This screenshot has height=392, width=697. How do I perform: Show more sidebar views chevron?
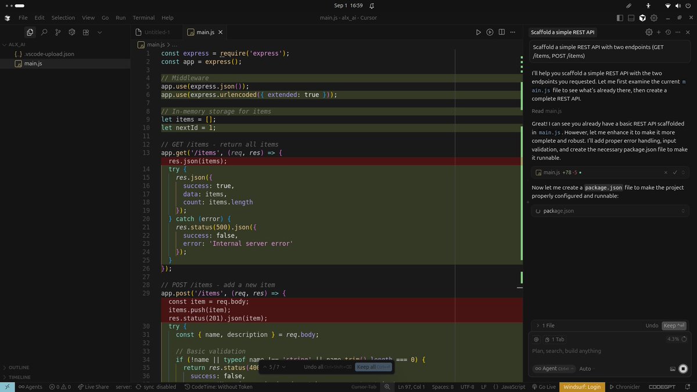pos(101,33)
